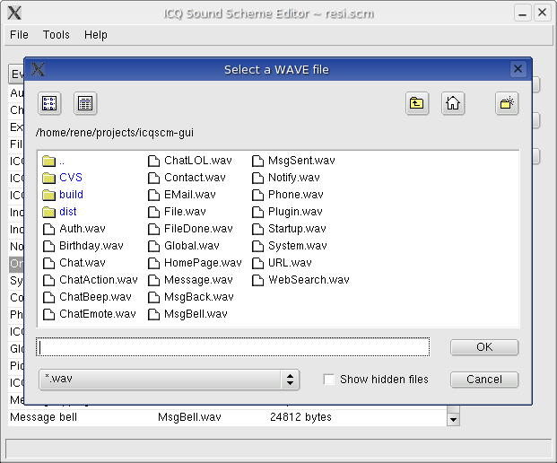Select ChatAction.wav file
This screenshot has height=463, width=557.
pyautogui.click(x=90, y=280)
